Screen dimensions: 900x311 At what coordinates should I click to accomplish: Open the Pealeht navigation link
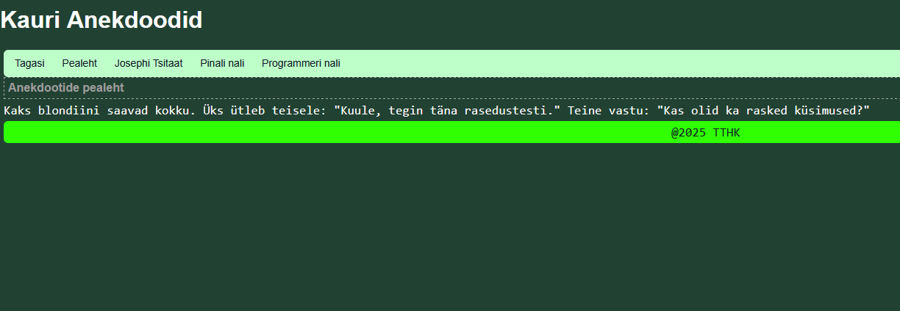(79, 64)
